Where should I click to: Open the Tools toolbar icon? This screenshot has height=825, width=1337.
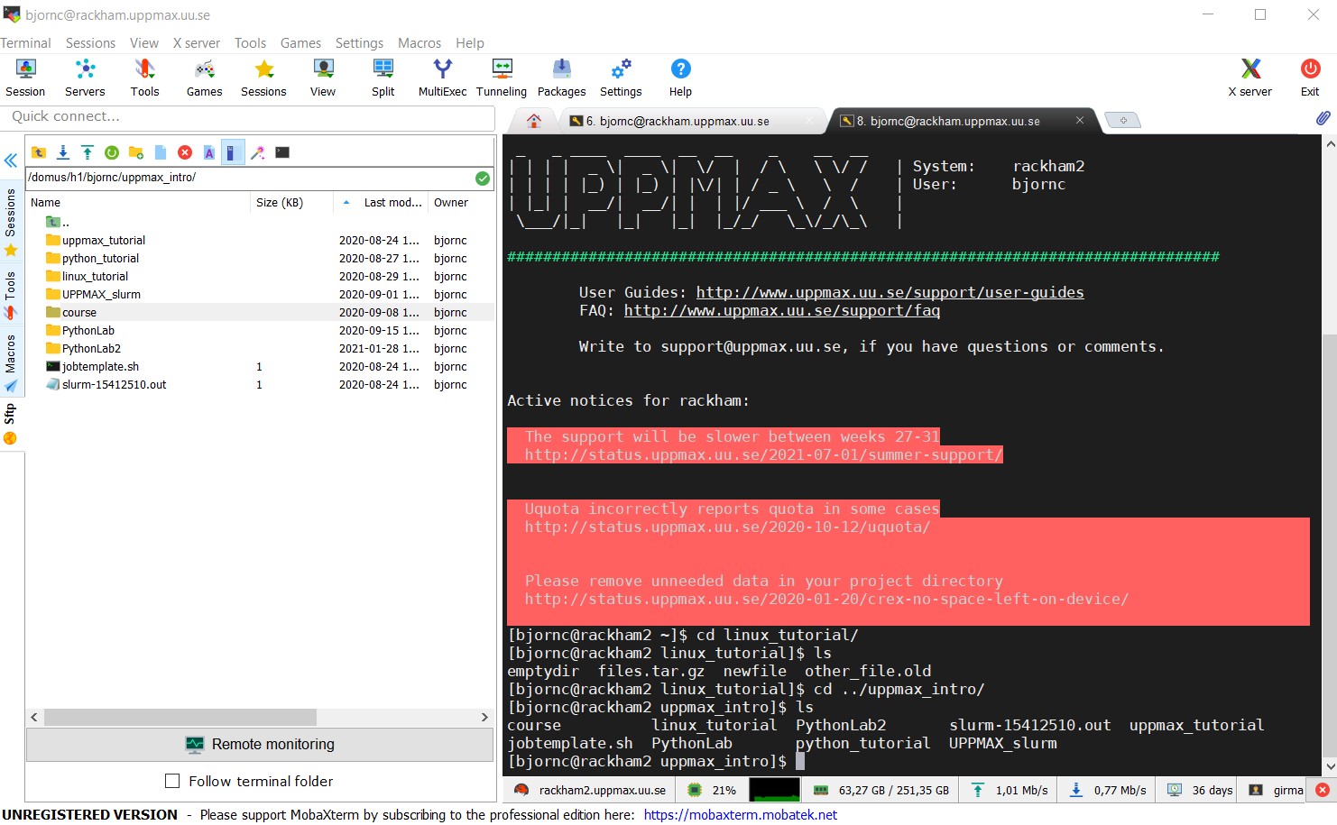144,78
